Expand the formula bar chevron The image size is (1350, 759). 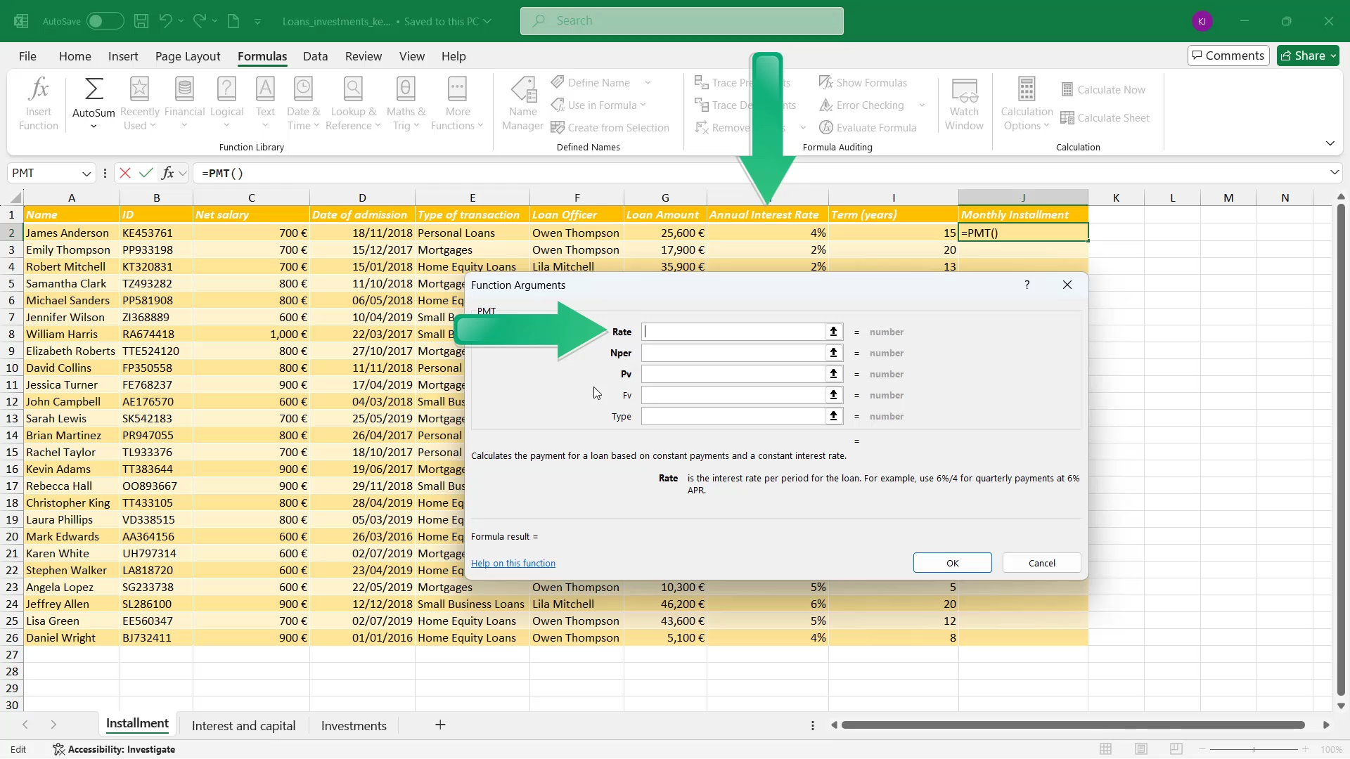point(1334,173)
